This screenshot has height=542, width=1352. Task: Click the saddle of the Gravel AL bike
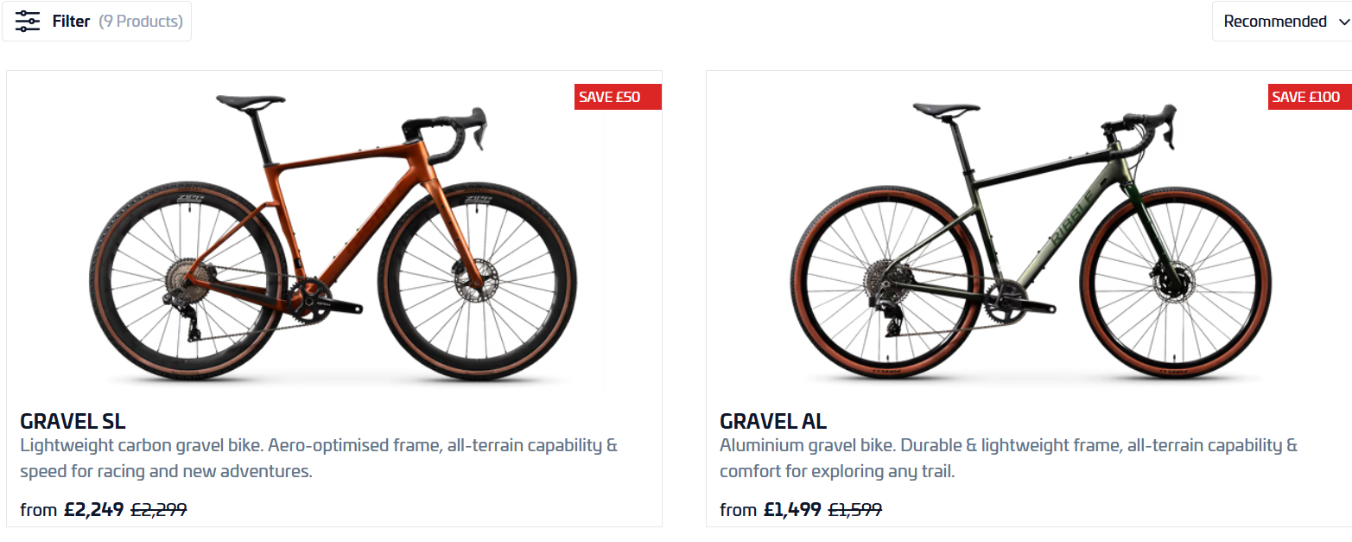[946, 109]
